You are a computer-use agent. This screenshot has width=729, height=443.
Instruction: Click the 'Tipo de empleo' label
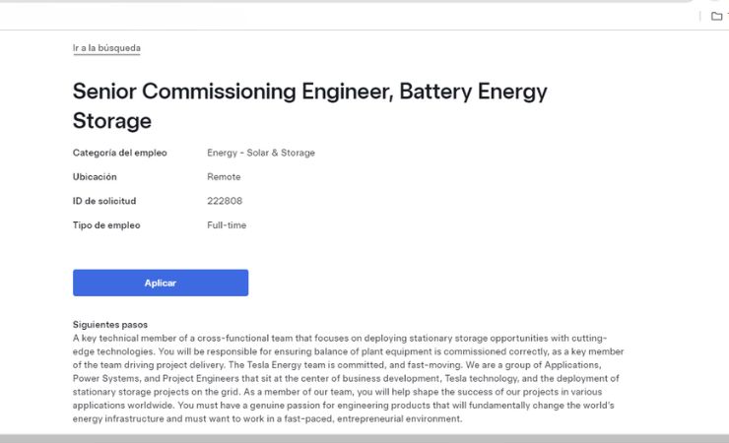click(106, 225)
